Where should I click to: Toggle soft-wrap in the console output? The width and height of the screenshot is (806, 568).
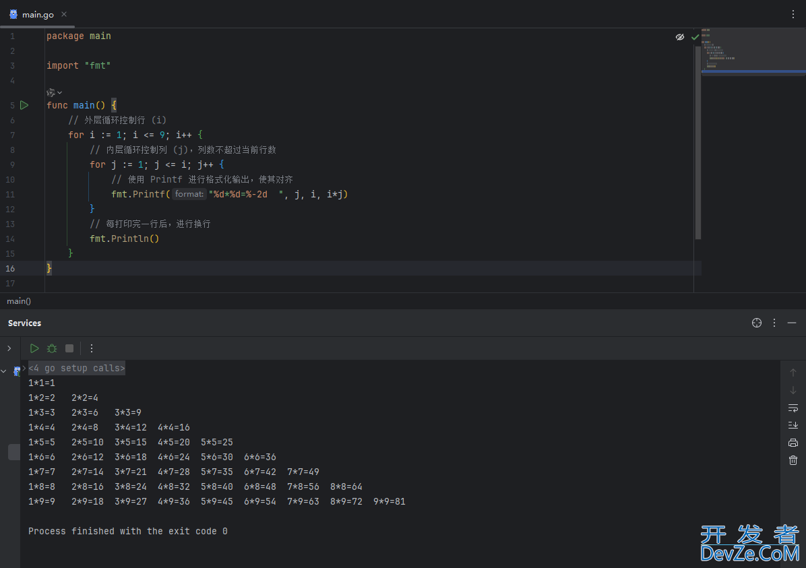pyautogui.click(x=793, y=408)
